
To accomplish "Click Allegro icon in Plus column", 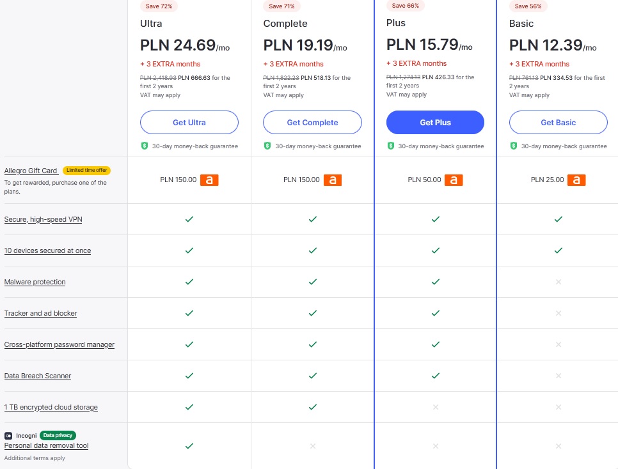I will (454, 180).
